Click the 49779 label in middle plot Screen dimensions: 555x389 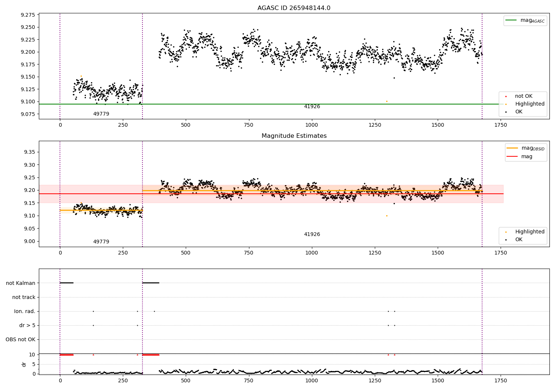coord(101,242)
